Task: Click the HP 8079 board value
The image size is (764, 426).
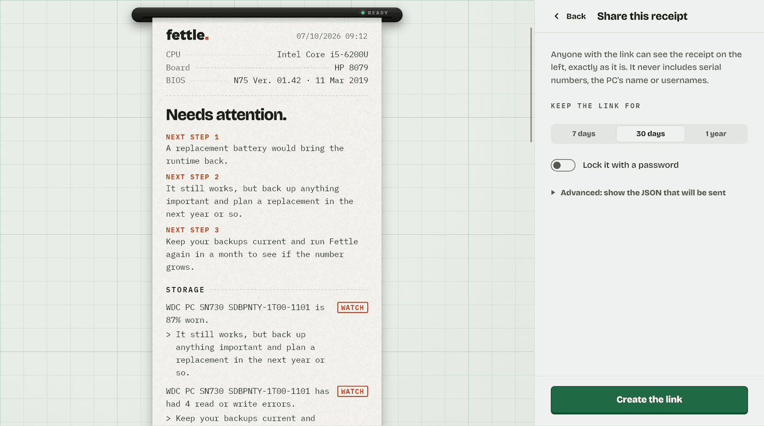Action: [351, 68]
